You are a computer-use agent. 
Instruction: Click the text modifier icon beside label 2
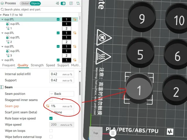tap(8, 42)
